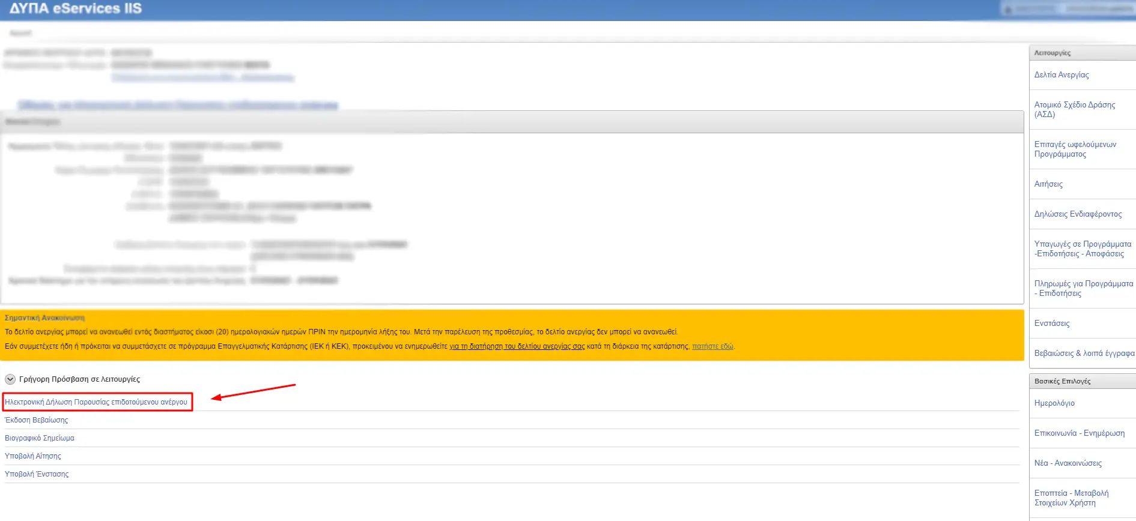Viewport: 1136px width, 521px height.
Task: Open Δηλώσεις Ενδιαφέροντος menu item
Action: point(1078,214)
